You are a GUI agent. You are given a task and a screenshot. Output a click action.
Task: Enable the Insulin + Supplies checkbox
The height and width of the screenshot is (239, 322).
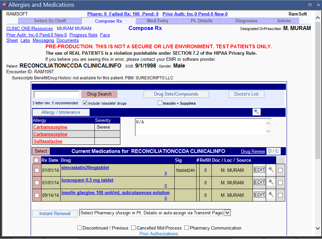point(160,103)
